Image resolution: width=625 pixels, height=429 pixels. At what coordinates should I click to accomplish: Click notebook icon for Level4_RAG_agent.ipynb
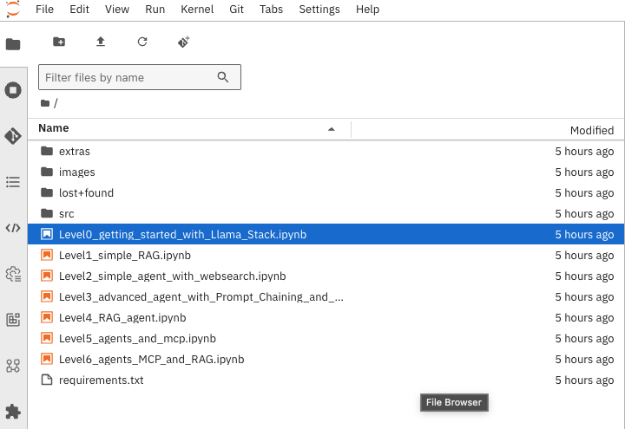(x=47, y=317)
